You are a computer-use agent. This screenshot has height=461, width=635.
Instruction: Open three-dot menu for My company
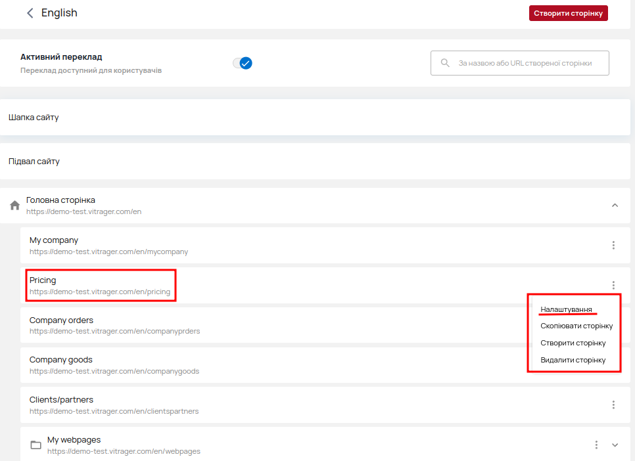click(613, 245)
